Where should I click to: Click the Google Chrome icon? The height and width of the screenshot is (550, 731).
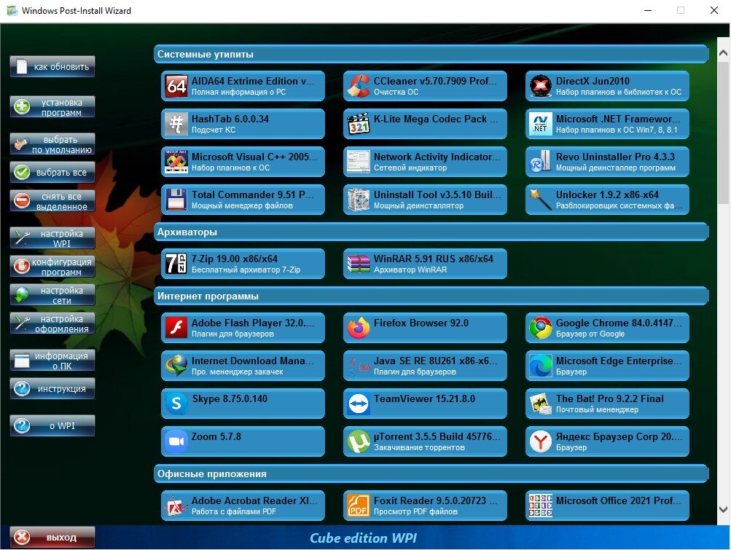click(x=541, y=328)
